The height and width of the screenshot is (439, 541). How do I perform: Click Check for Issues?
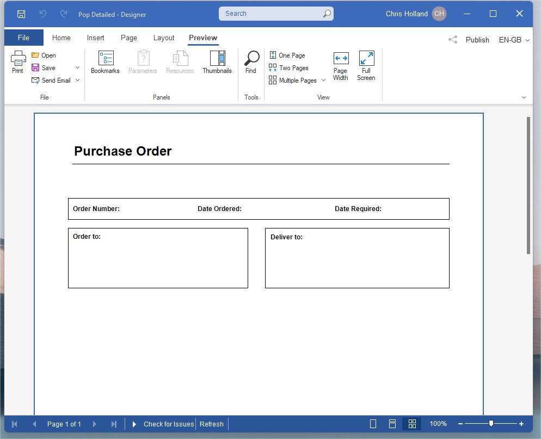tap(169, 424)
